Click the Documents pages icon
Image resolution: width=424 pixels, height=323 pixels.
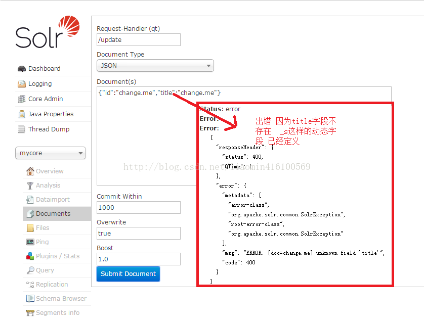tap(30, 214)
